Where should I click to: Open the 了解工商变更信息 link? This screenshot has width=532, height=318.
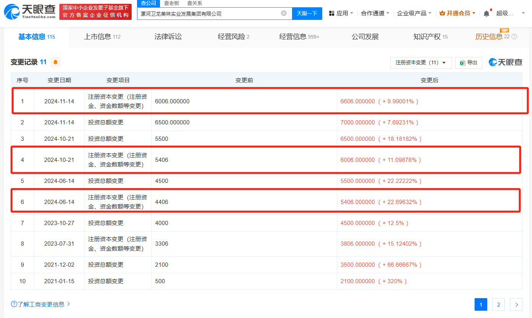pyautogui.click(x=41, y=304)
